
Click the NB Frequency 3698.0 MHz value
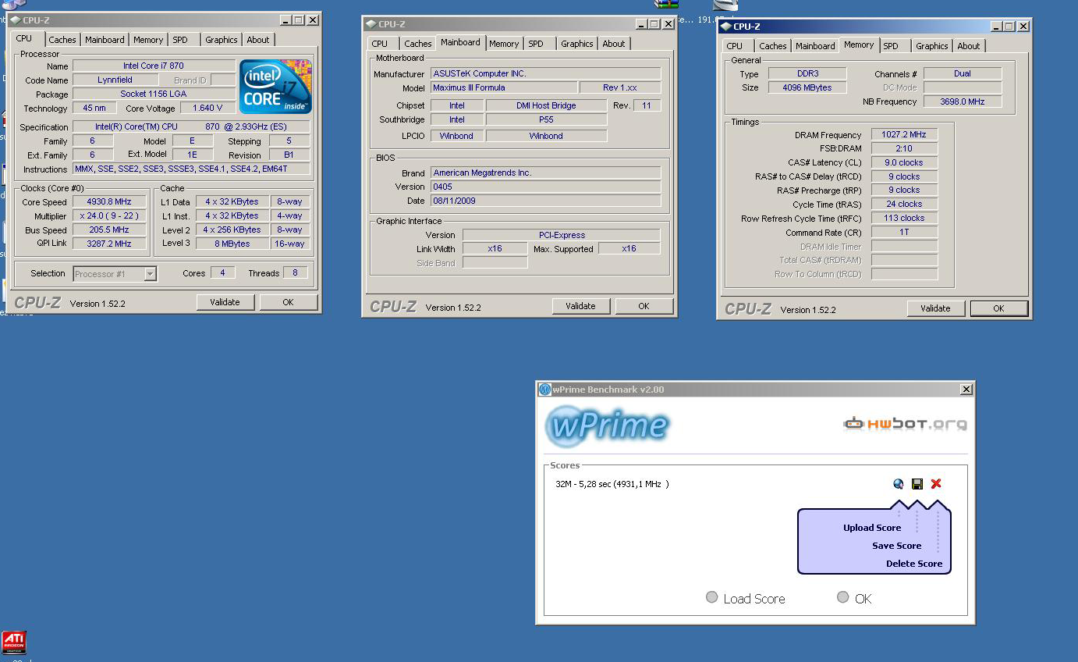pyautogui.click(x=963, y=101)
